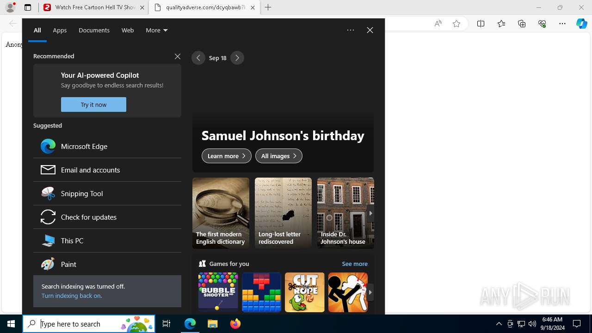
Task: Click Learn more about Samuel Johnson
Action: pos(227,156)
